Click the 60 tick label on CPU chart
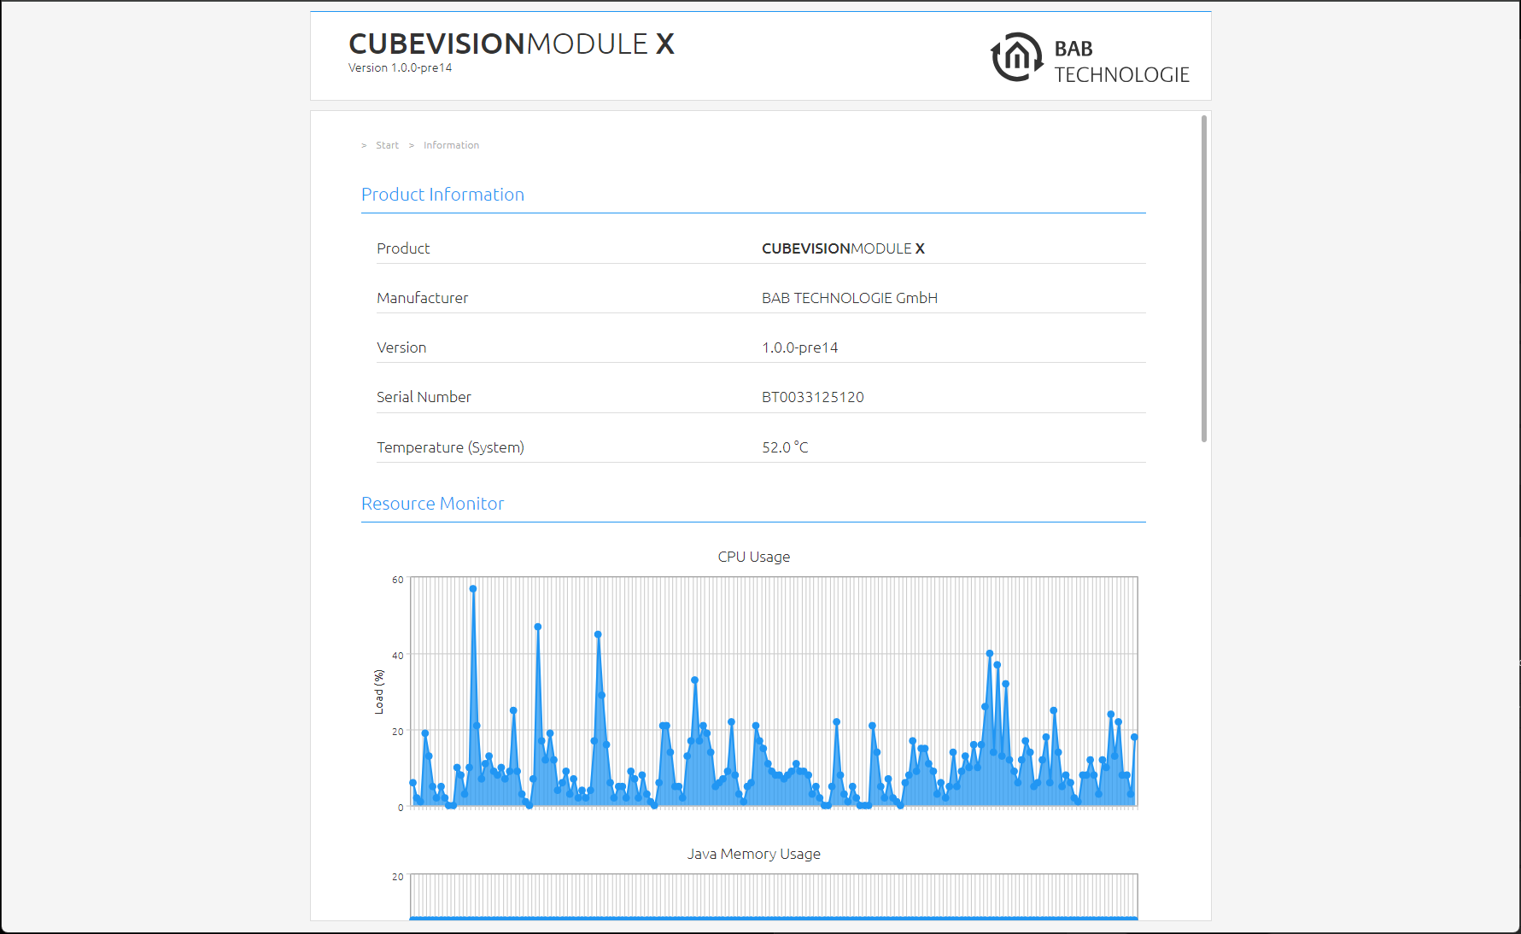Image resolution: width=1521 pixels, height=934 pixels. tap(397, 580)
